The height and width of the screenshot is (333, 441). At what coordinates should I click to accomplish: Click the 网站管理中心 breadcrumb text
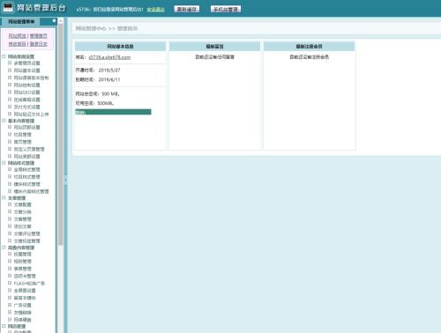(x=91, y=28)
